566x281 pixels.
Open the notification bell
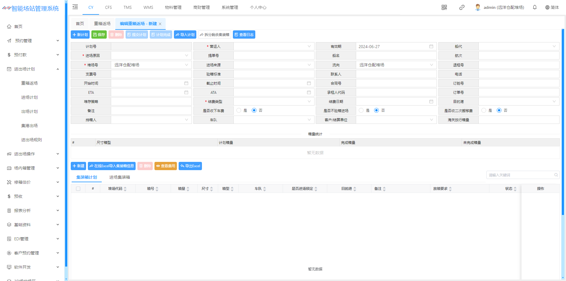tap(534, 7)
